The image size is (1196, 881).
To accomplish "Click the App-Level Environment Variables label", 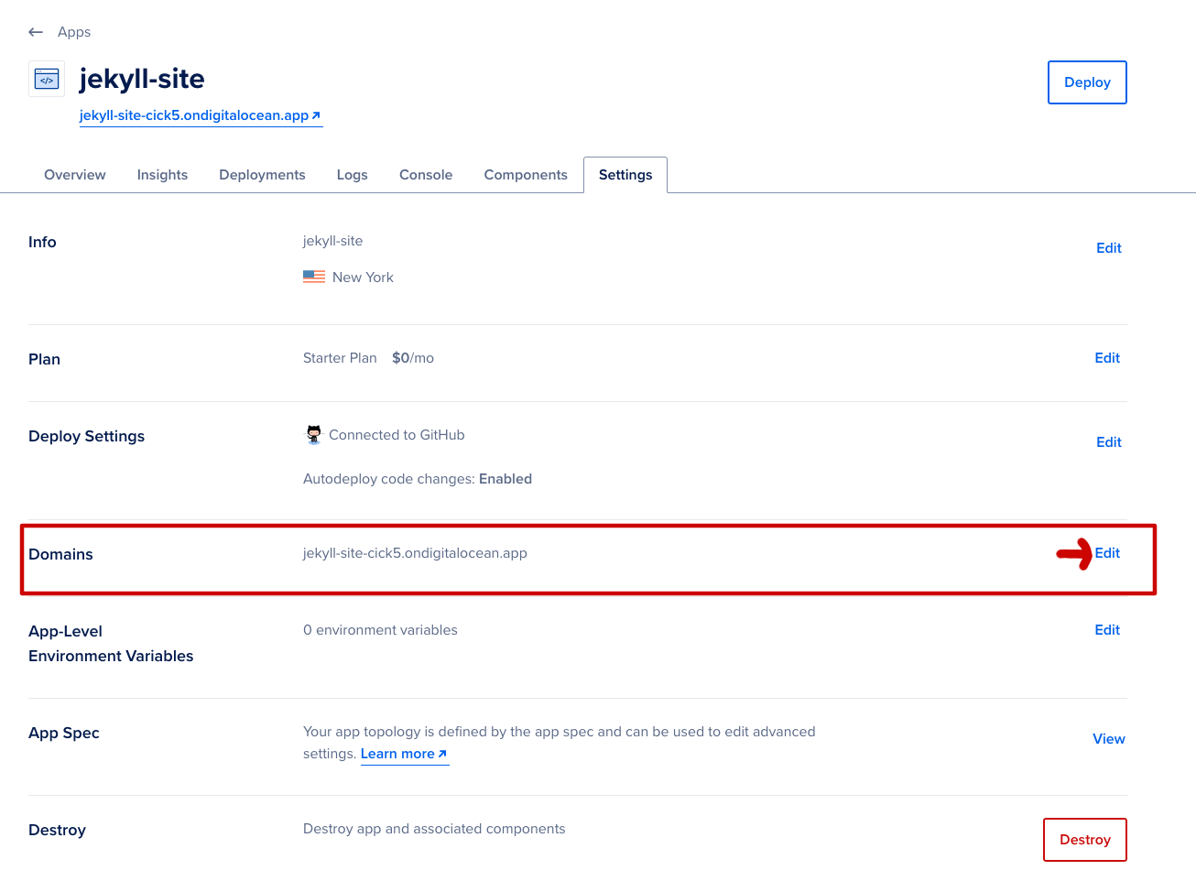I will tap(111, 644).
